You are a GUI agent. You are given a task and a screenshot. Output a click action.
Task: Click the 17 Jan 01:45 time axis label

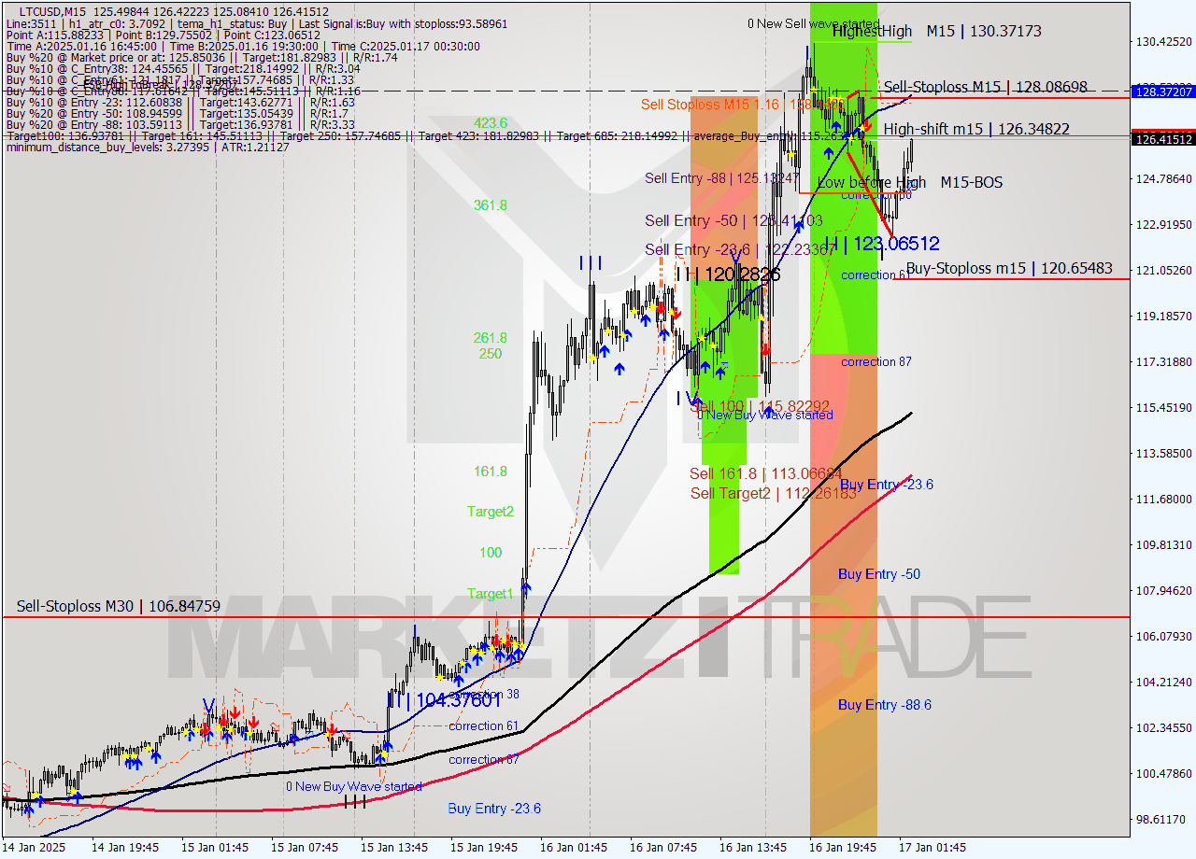[933, 848]
